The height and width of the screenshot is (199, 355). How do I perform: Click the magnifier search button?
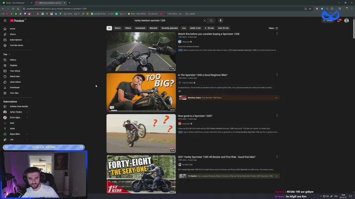(x=211, y=20)
